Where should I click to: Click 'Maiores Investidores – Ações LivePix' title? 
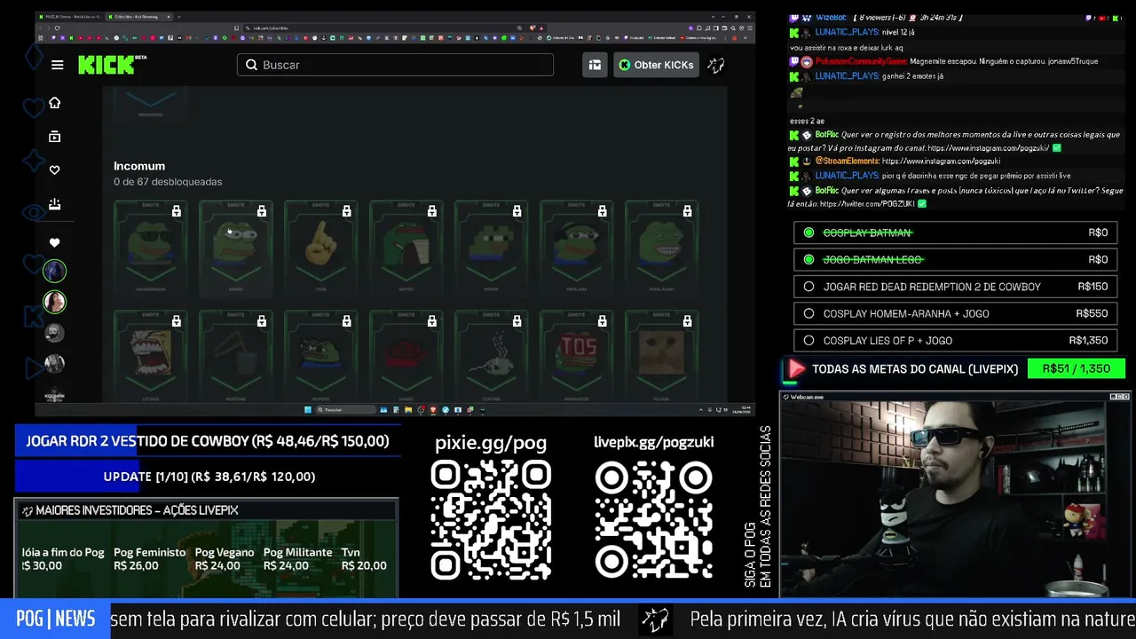click(x=137, y=510)
